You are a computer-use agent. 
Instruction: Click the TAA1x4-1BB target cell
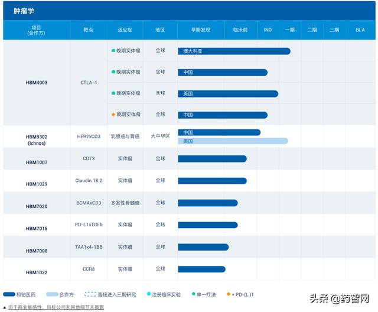pos(89,247)
